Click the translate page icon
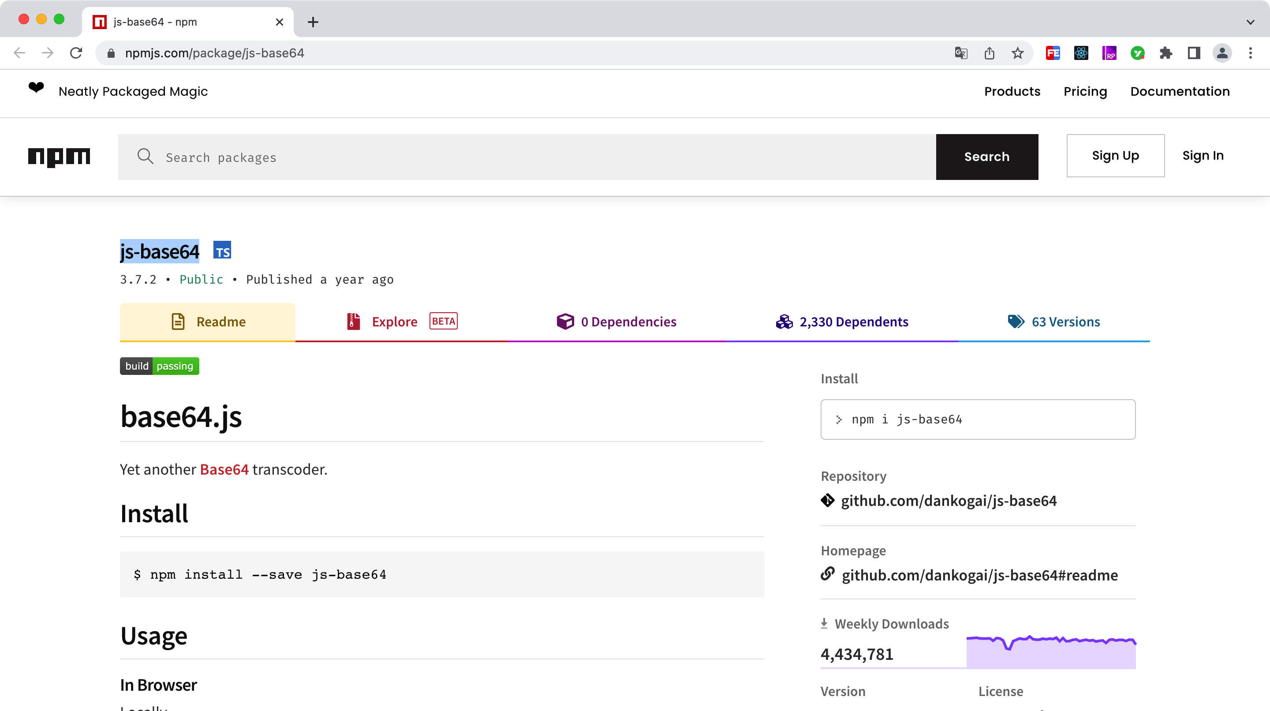 tap(961, 53)
